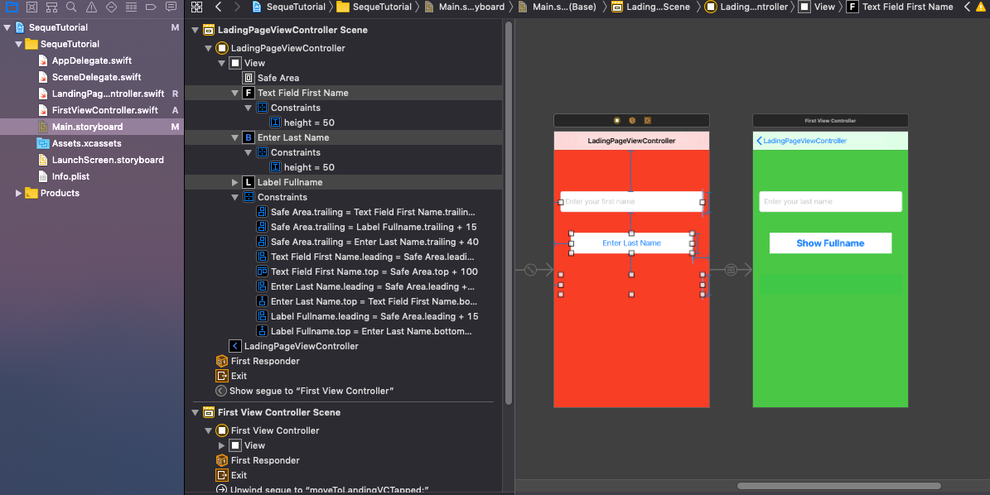This screenshot has width=990, height=495.
Task: Click the yellow warning icon in the jump bar
Action: pos(979,9)
